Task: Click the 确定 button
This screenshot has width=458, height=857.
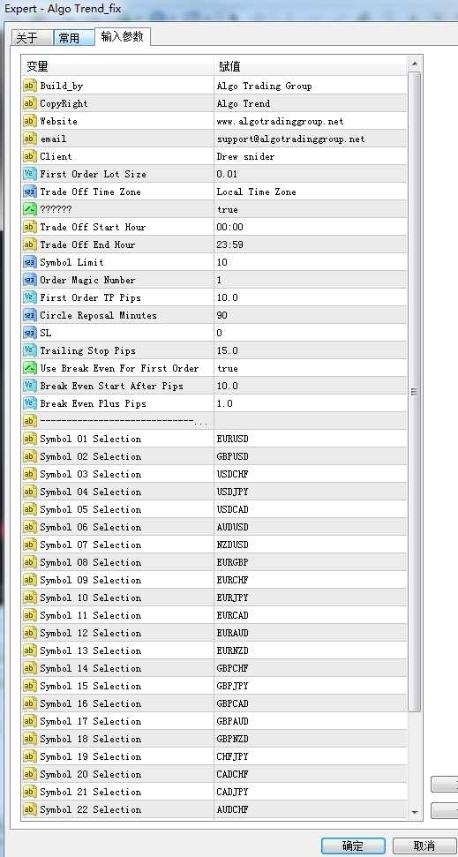Action: 353,846
